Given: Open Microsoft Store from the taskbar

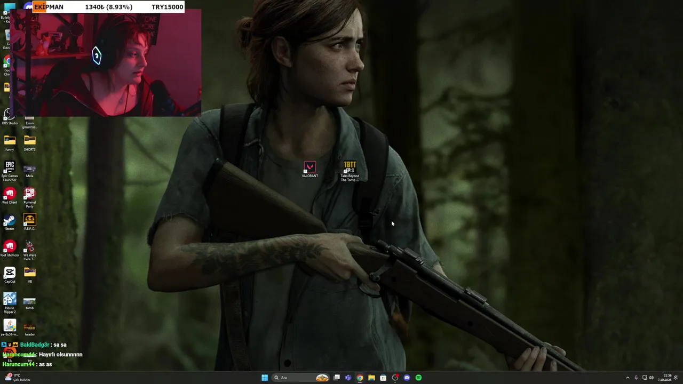Looking at the screenshot, I should (383, 378).
